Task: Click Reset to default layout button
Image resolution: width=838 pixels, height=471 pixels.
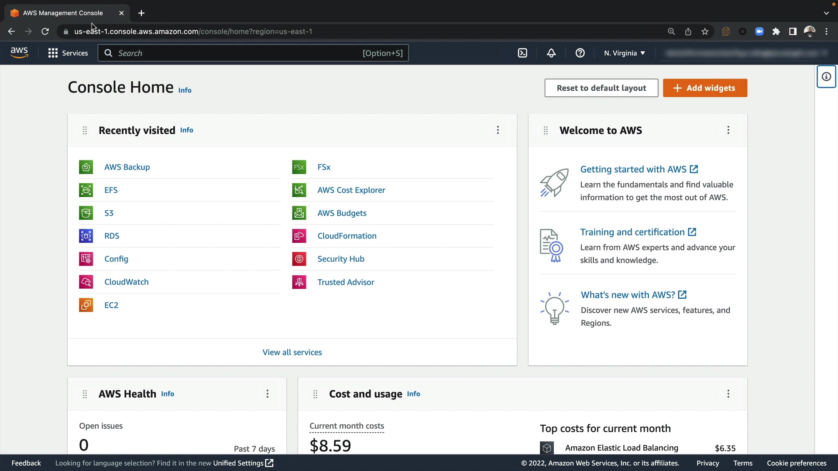Action: (x=601, y=88)
